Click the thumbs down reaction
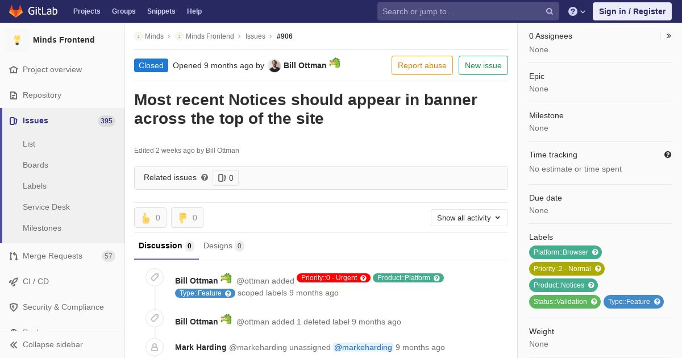The image size is (682, 358). [187, 218]
